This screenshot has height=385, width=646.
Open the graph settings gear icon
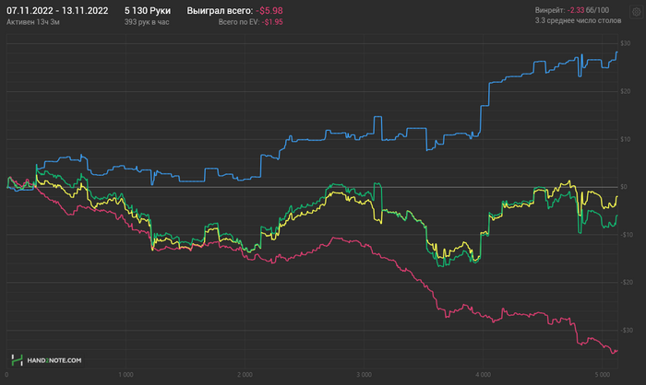click(x=637, y=12)
